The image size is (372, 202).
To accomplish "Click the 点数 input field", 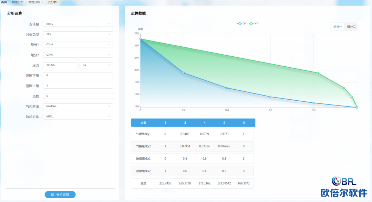I will tap(78, 96).
